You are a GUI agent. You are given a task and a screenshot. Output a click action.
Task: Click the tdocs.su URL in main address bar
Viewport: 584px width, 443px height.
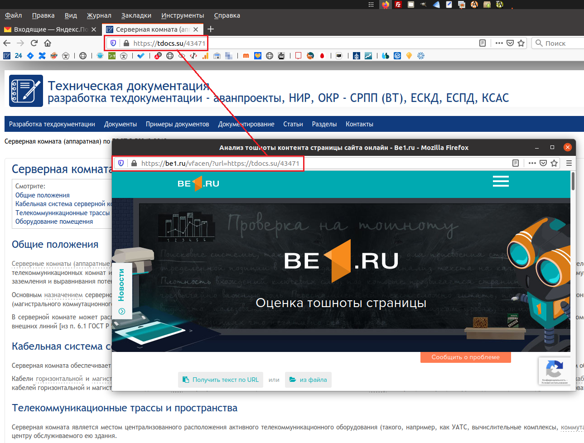tap(169, 43)
